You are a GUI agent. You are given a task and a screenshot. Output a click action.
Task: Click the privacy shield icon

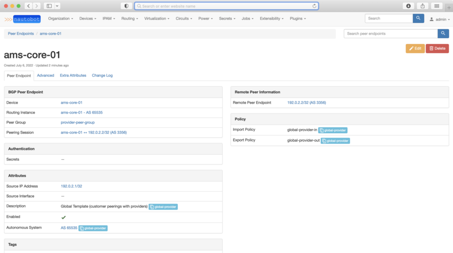tap(126, 6)
